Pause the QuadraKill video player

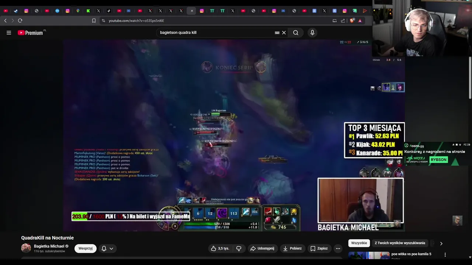234,135
